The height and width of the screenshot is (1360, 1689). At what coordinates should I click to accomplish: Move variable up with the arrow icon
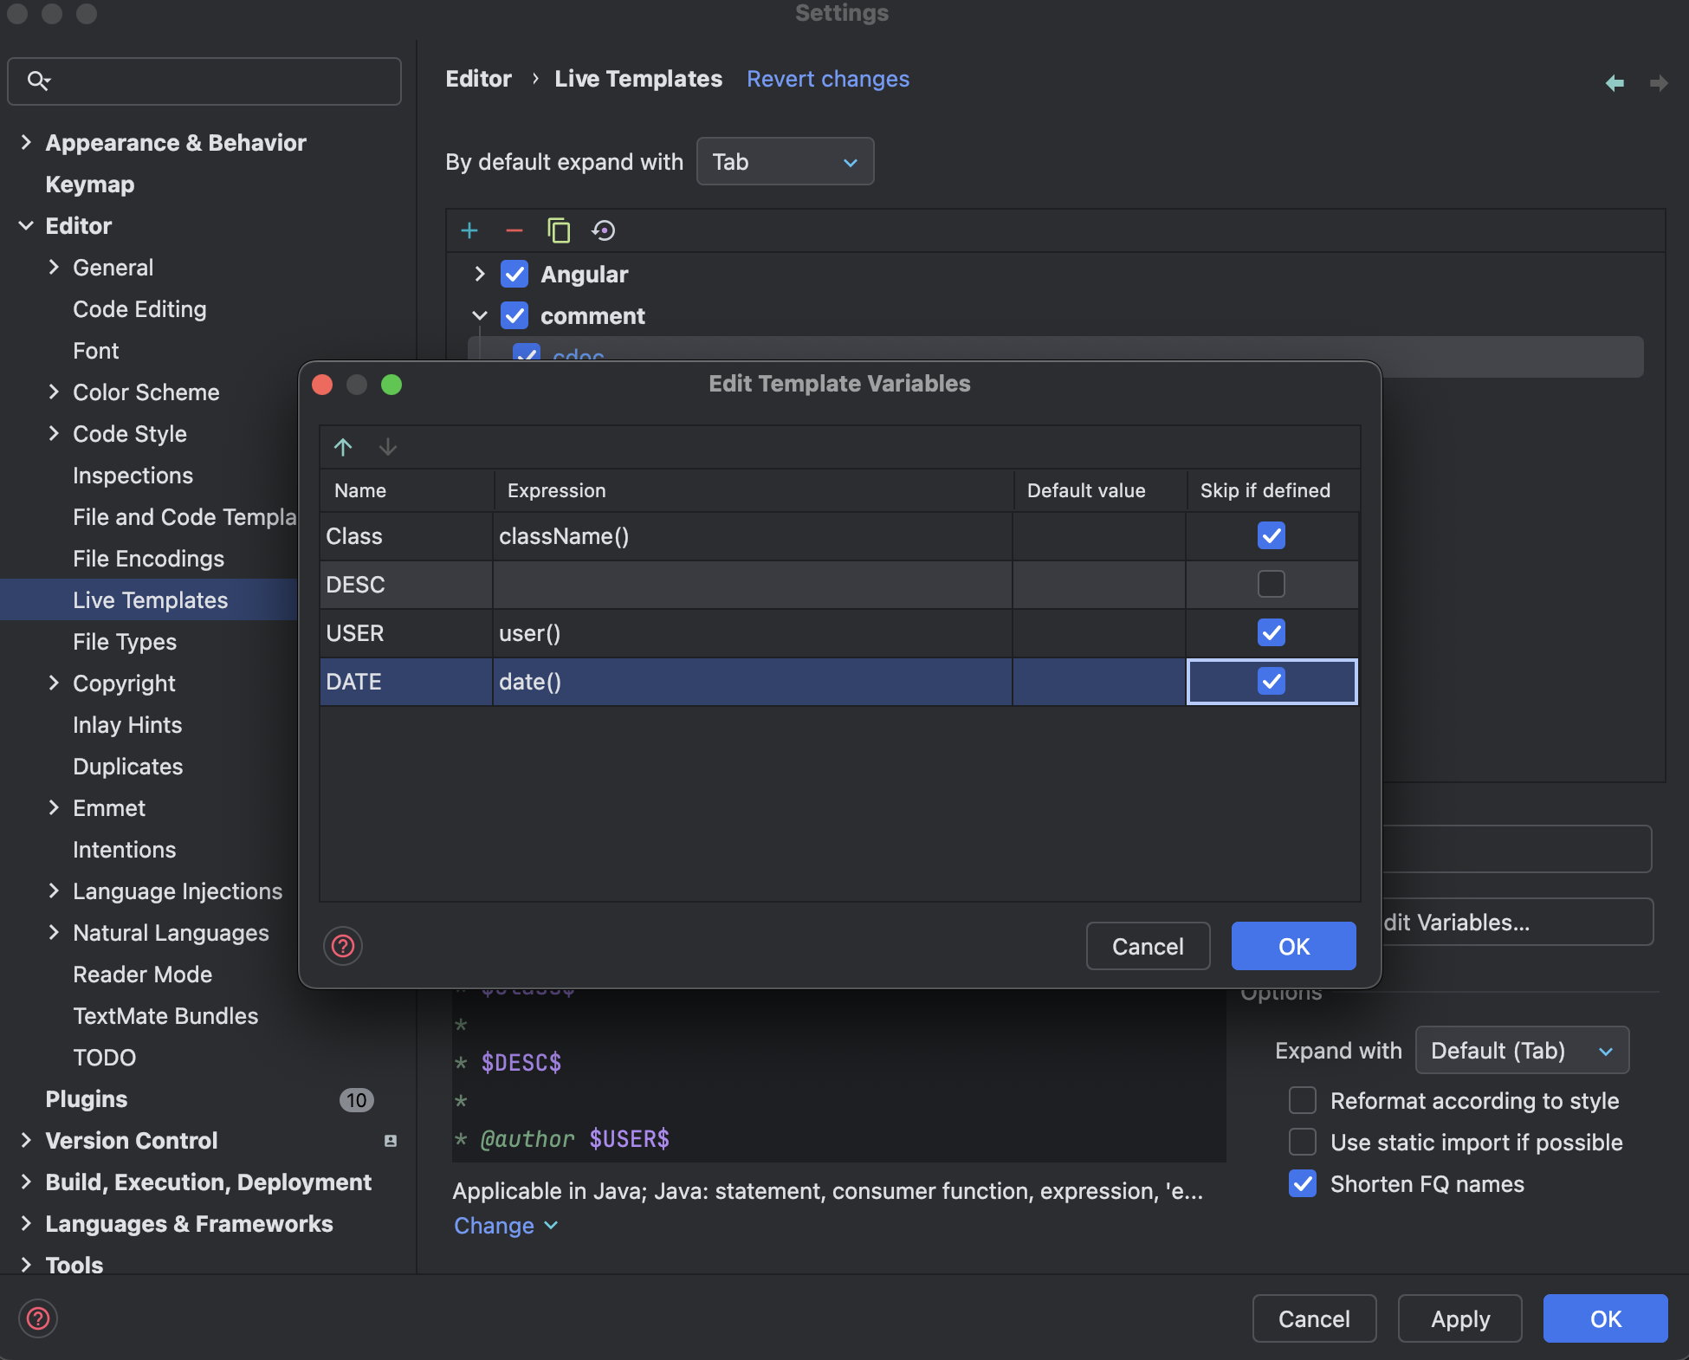click(x=343, y=447)
